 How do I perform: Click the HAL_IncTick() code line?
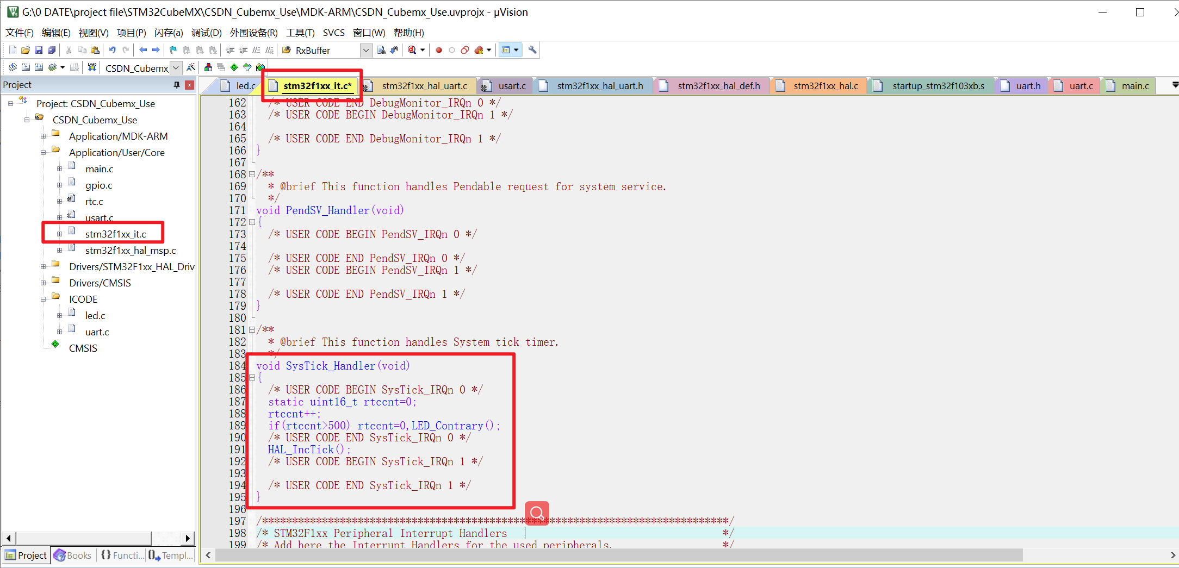pos(309,450)
